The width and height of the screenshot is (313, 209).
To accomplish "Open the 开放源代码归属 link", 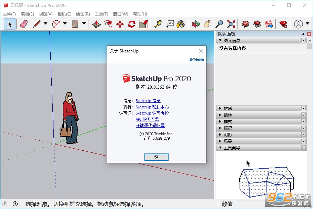I will [150, 126].
